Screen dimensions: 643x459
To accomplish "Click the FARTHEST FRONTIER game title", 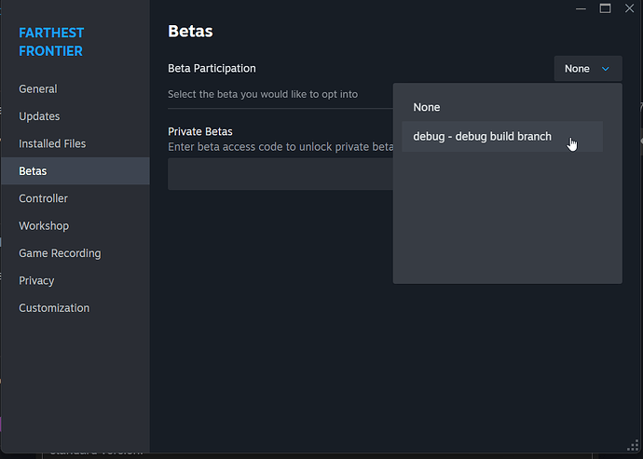I will [x=50, y=42].
